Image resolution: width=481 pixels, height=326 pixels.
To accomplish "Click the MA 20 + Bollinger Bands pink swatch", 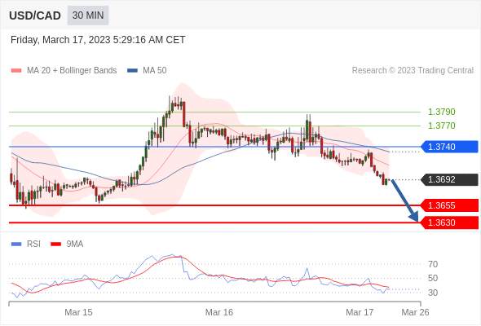I will (x=16, y=71).
